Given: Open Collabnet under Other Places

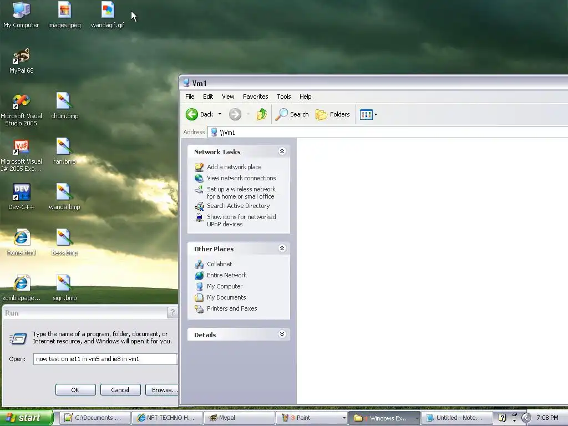Looking at the screenshot, I should tap(219, 264).
